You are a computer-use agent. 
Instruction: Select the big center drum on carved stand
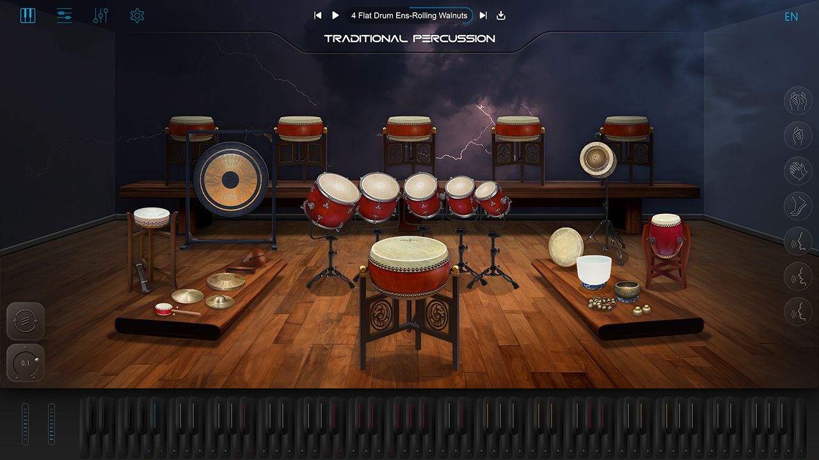pos(409,267)
